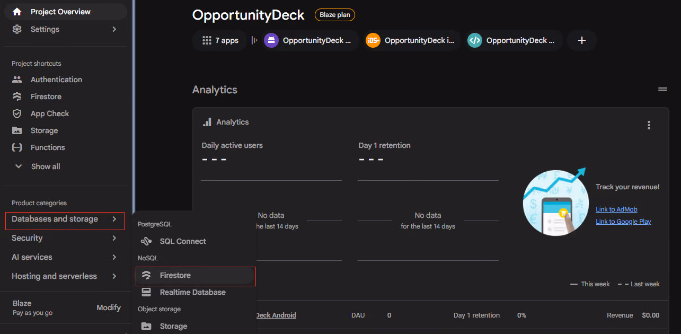Click the SQL Connect icon
This screenshot has height=334, width=681.
[146, 241]
